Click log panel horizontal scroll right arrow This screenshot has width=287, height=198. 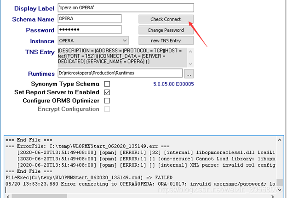tap(273, 196)
